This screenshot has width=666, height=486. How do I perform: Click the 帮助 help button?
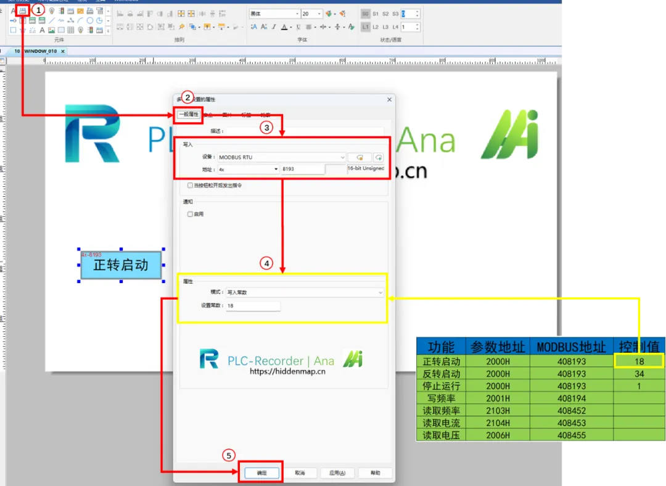(376, 473)
